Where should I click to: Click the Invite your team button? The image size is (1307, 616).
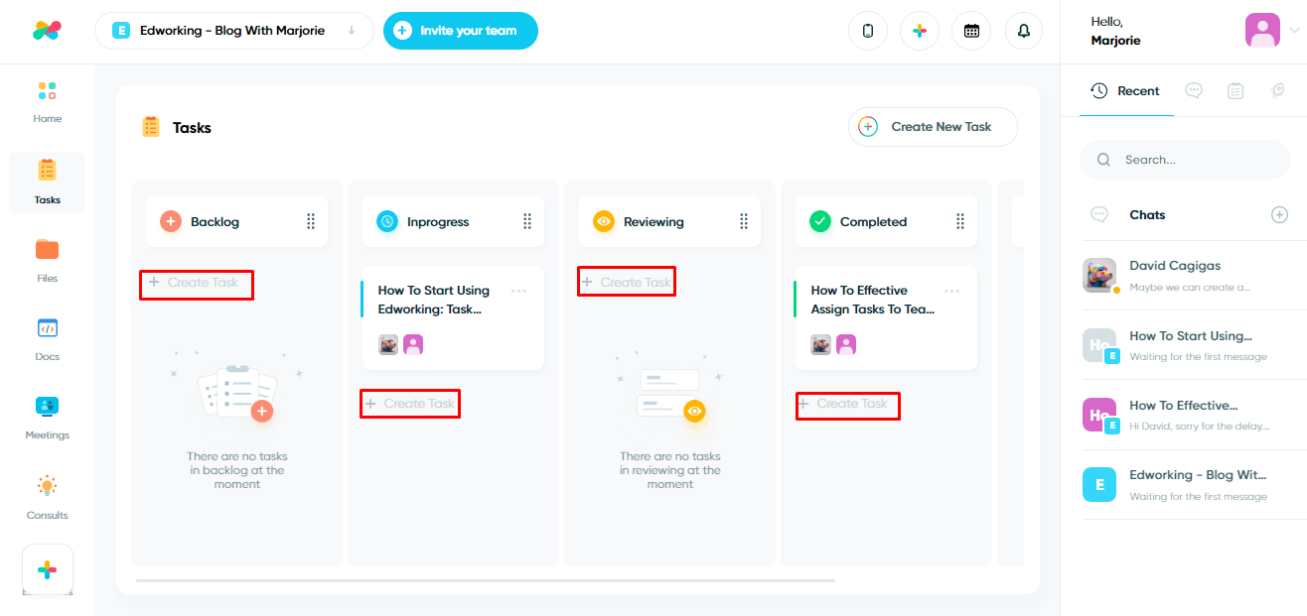(x=461, y=31)
